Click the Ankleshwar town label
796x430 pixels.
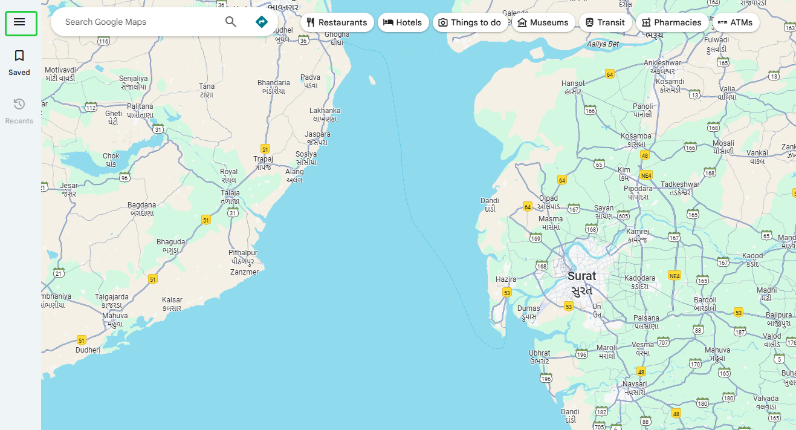pos(662,63)
